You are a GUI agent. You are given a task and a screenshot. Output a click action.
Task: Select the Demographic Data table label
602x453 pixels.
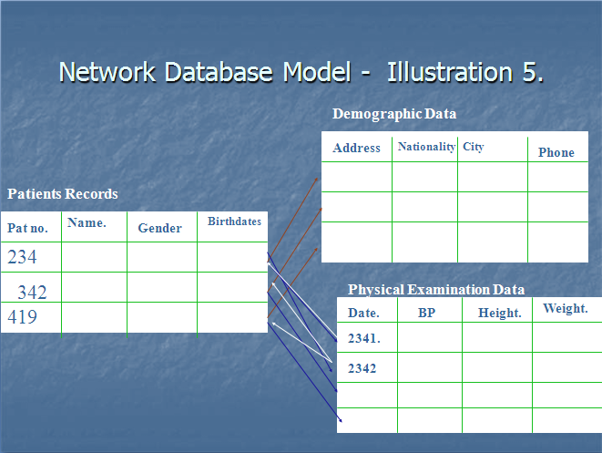point(394,114)
